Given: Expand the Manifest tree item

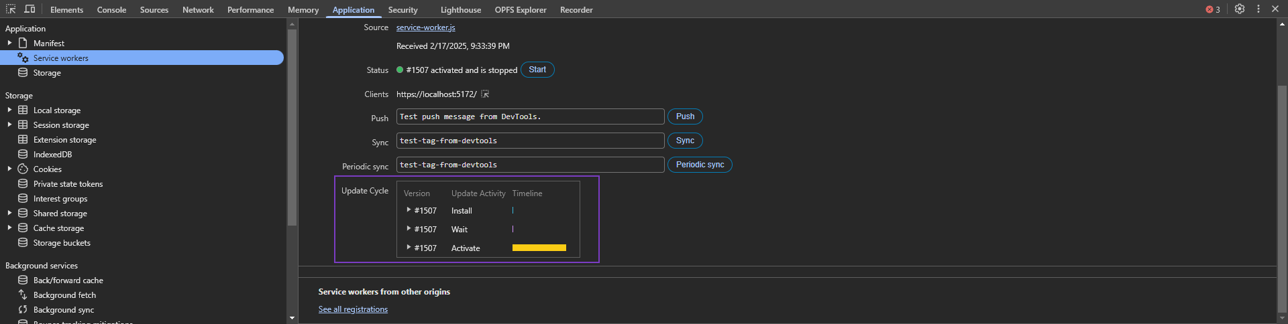Looking at the screenshot, I should coord(9,43).
